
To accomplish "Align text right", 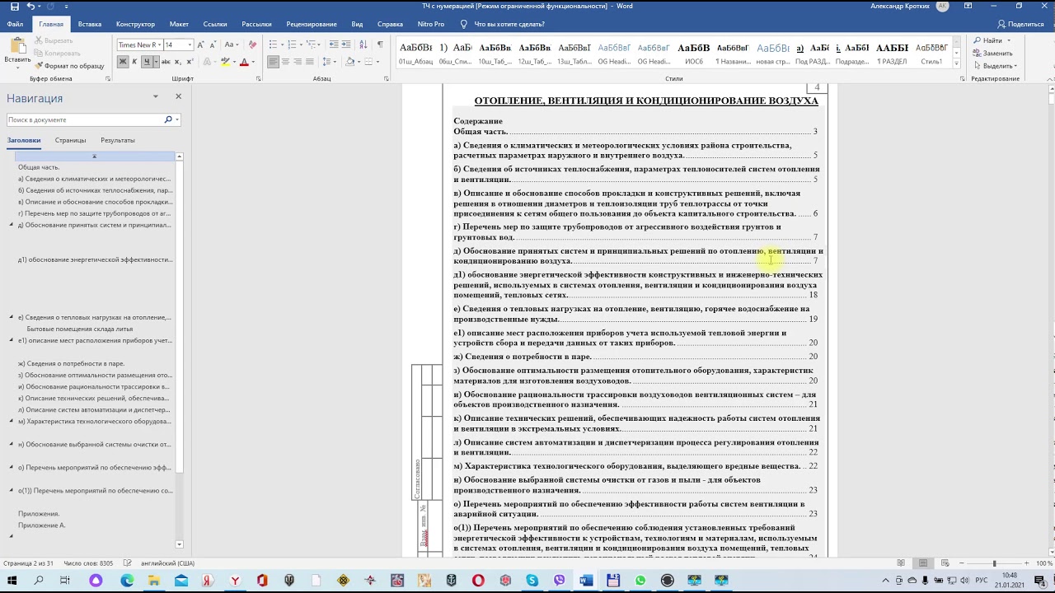I will 298,62.
